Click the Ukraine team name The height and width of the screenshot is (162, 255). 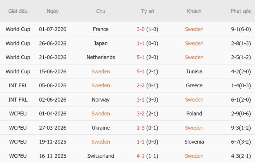(x=101, y=128)
